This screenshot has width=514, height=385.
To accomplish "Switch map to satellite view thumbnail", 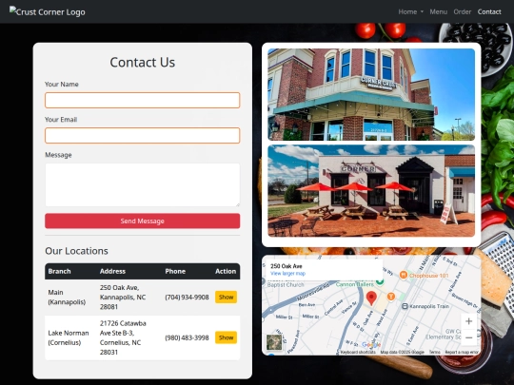I will (274, 342).
